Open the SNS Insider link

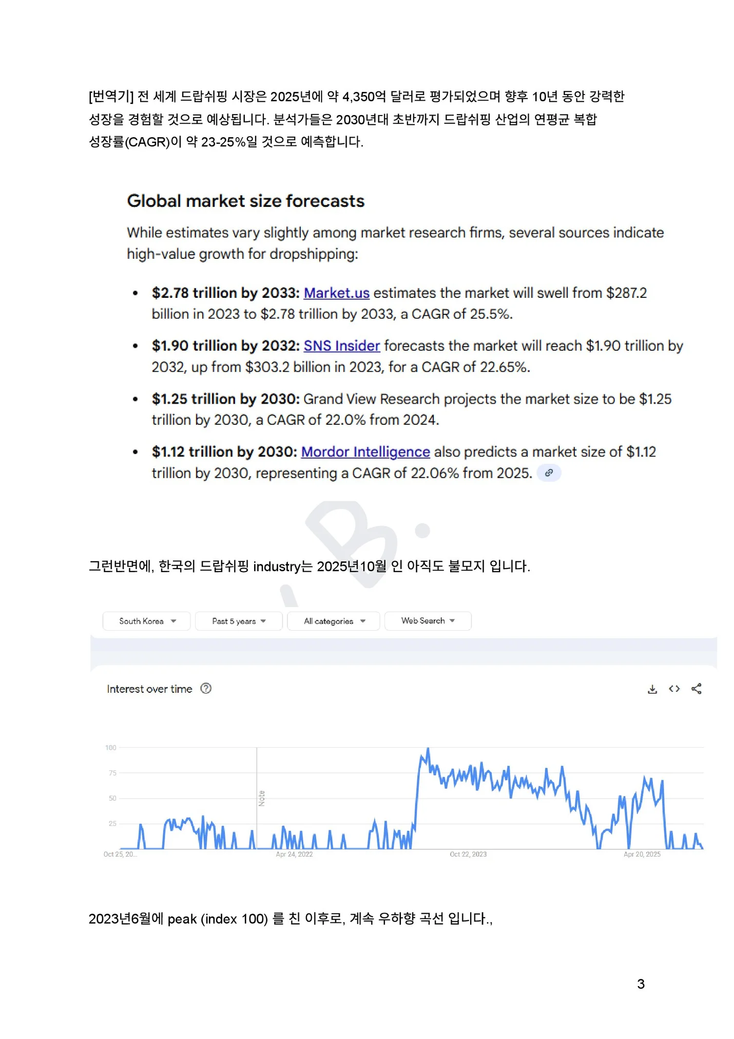341,346
